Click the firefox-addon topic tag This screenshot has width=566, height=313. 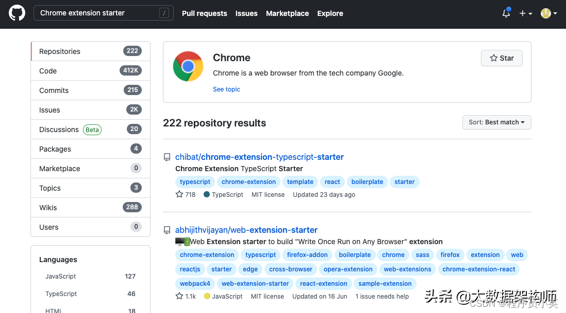coord(307,255)
